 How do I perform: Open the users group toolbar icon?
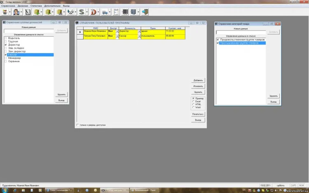pos(5,12)
